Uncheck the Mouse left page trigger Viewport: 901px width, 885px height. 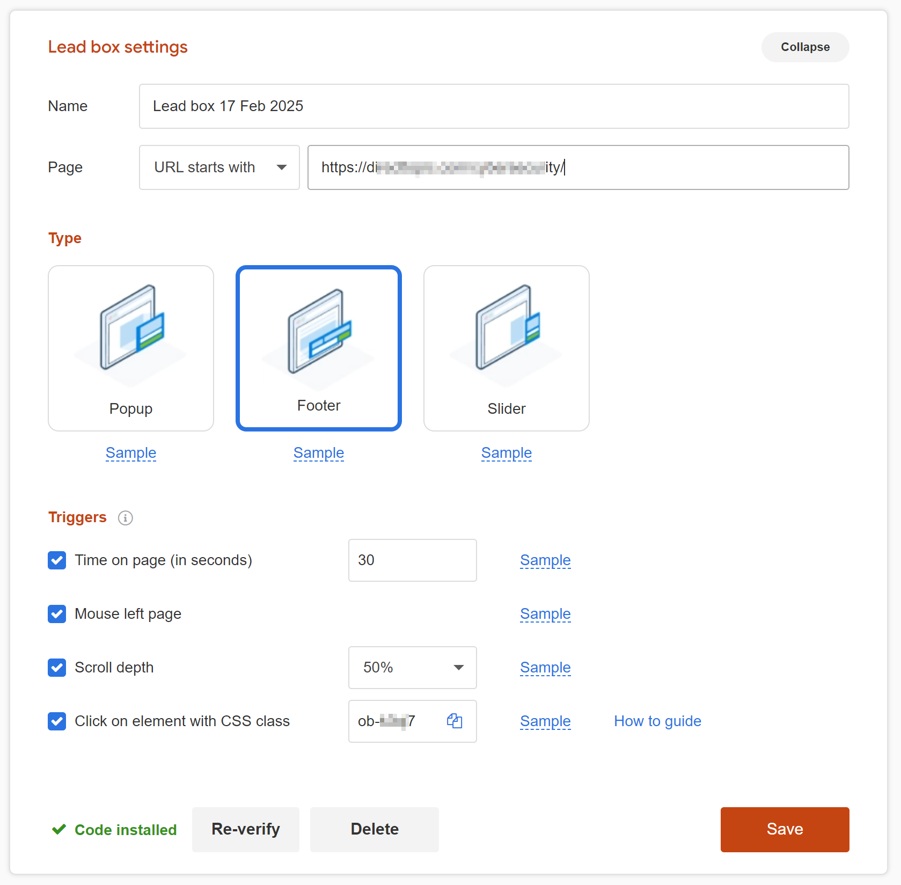[56, 614]
